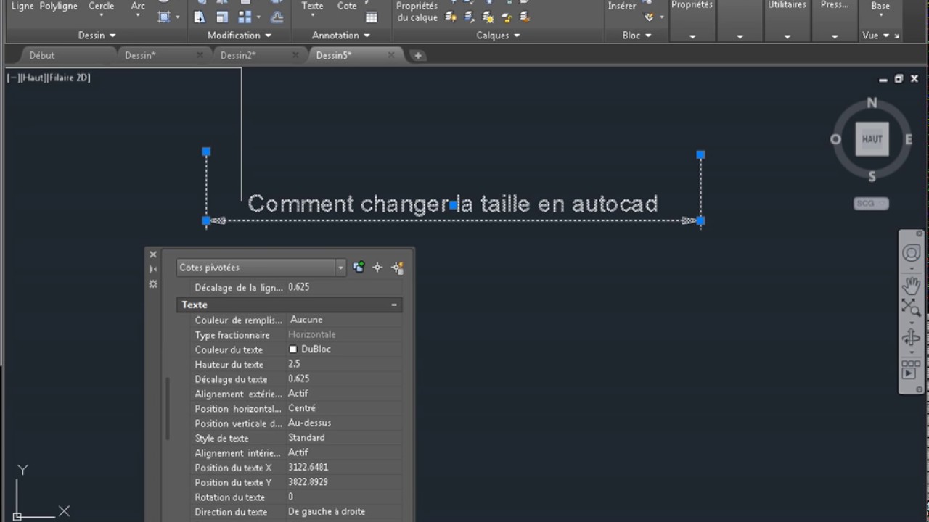Switch to the Dessin* tab
This screenshot has width=929, height=522.
point(140,55)
